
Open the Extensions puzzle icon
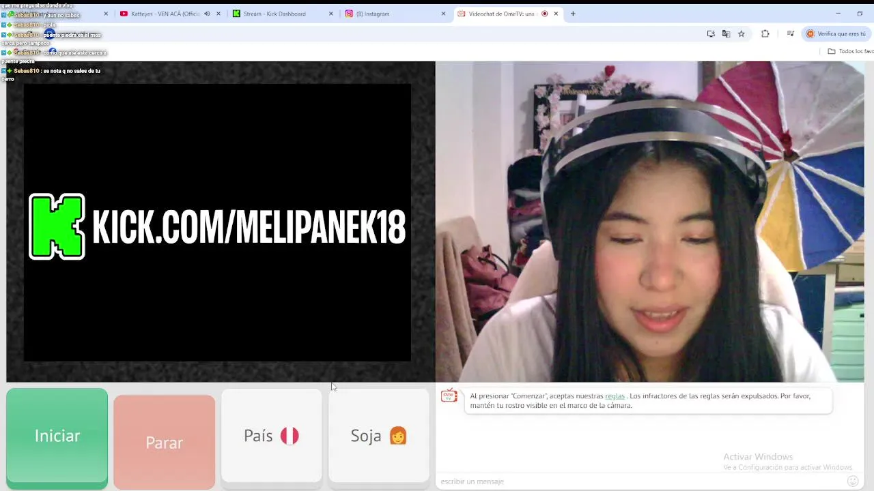click(765, 33)
